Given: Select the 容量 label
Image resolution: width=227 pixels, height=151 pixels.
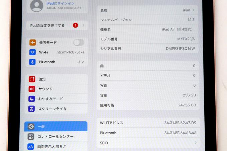Looking at the screenshot, I should tap(103, 95).
